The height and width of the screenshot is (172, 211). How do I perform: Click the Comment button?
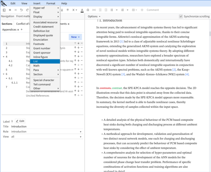pos(153,10)
